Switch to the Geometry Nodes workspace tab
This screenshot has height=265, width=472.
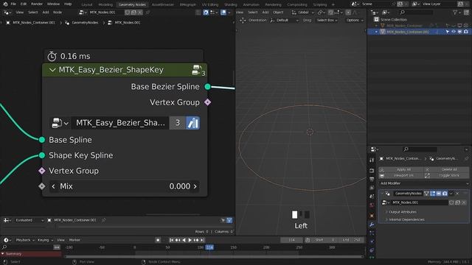tap(132, 4)
